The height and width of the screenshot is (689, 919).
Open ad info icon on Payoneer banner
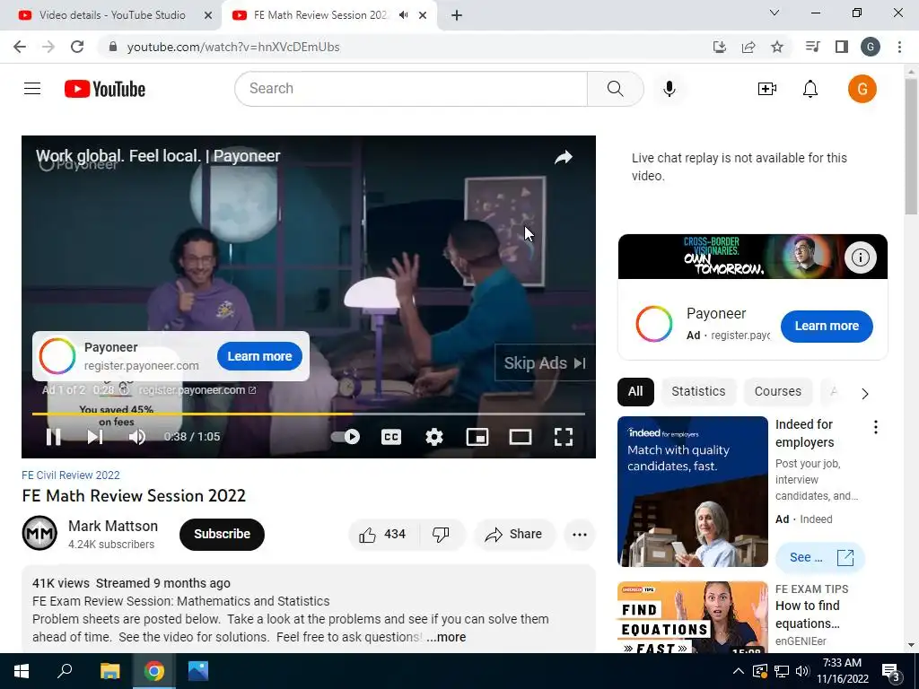[860, 257]
